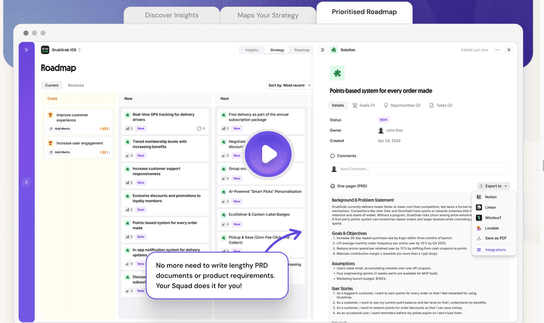Switch to the Resolved roadmap view
Image resolution: width=544 pixels, height=323 pixels.
[x=76, y=85]
